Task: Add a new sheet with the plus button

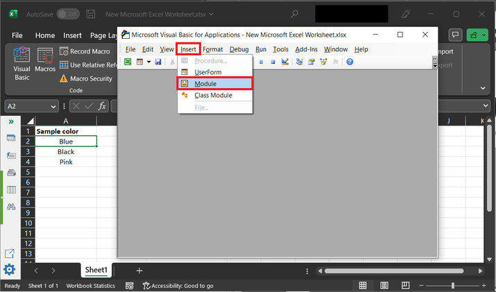Action: tap(139, 270)
